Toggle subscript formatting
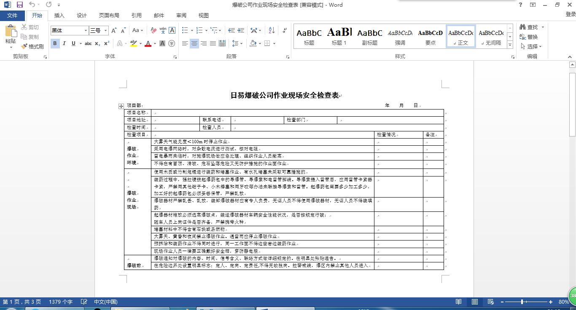576x310 pixels. tap(97, 43)
